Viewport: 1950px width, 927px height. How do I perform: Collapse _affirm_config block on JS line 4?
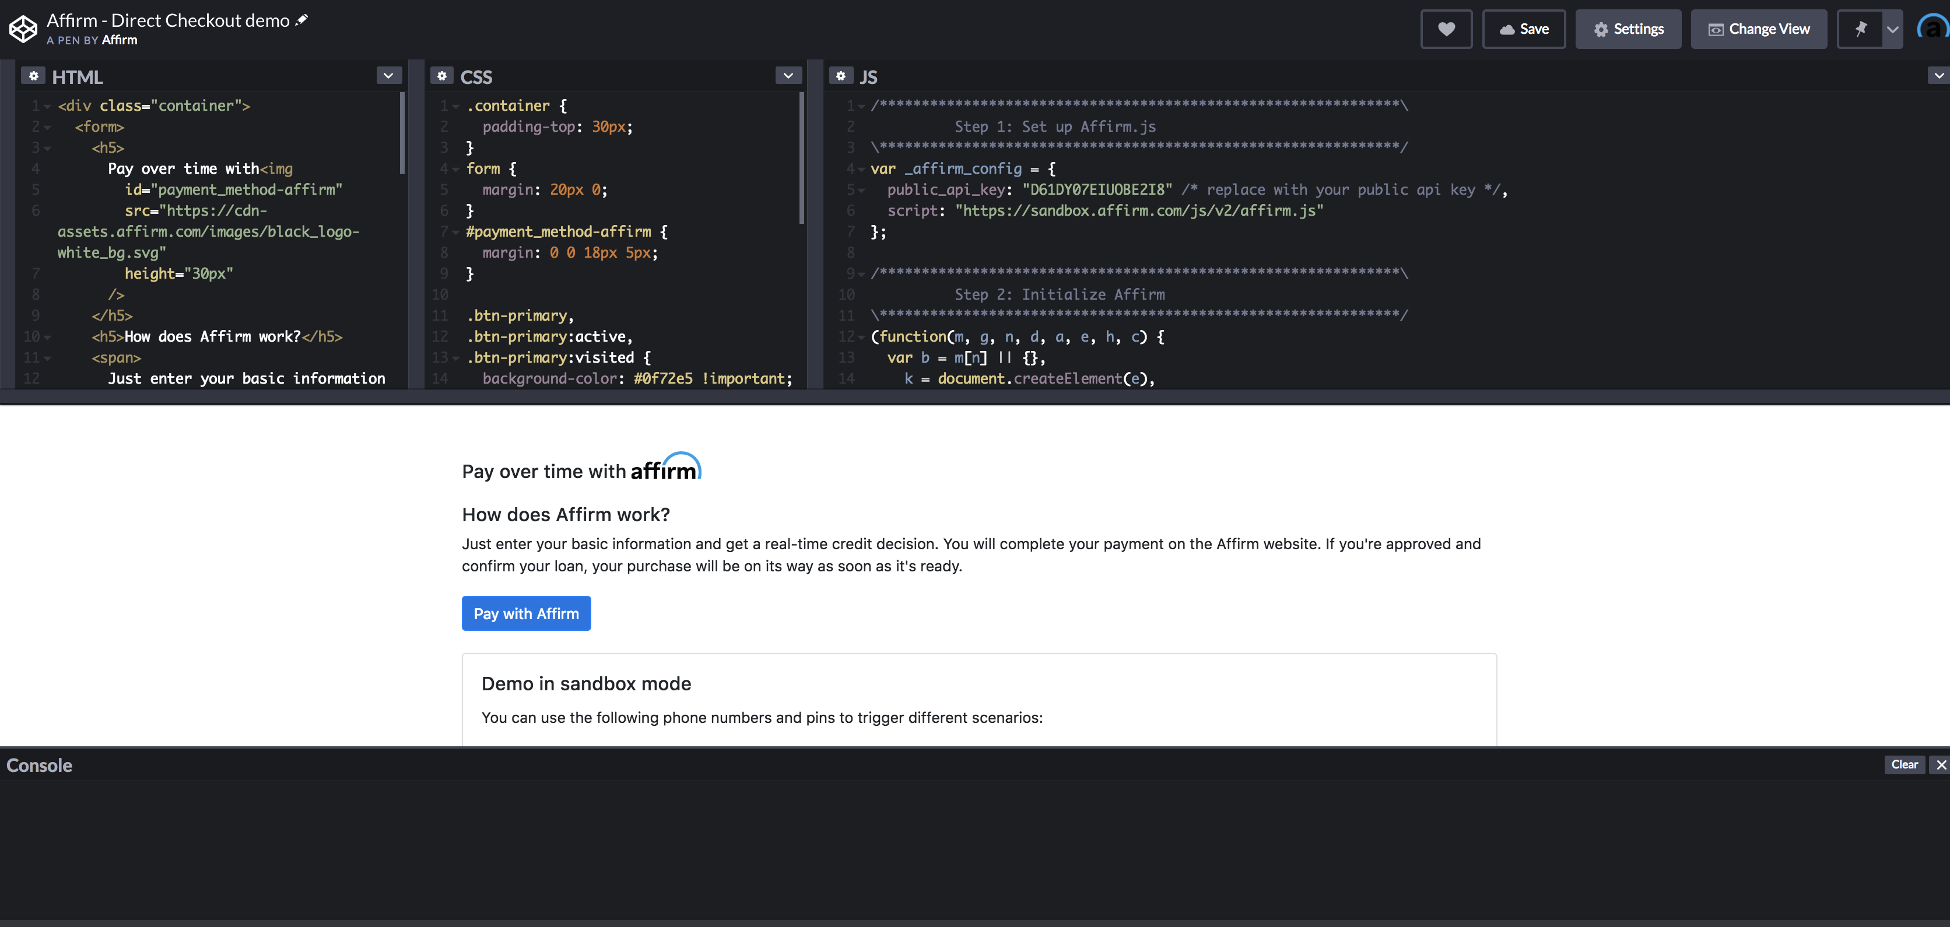click(x=861, y=168)
